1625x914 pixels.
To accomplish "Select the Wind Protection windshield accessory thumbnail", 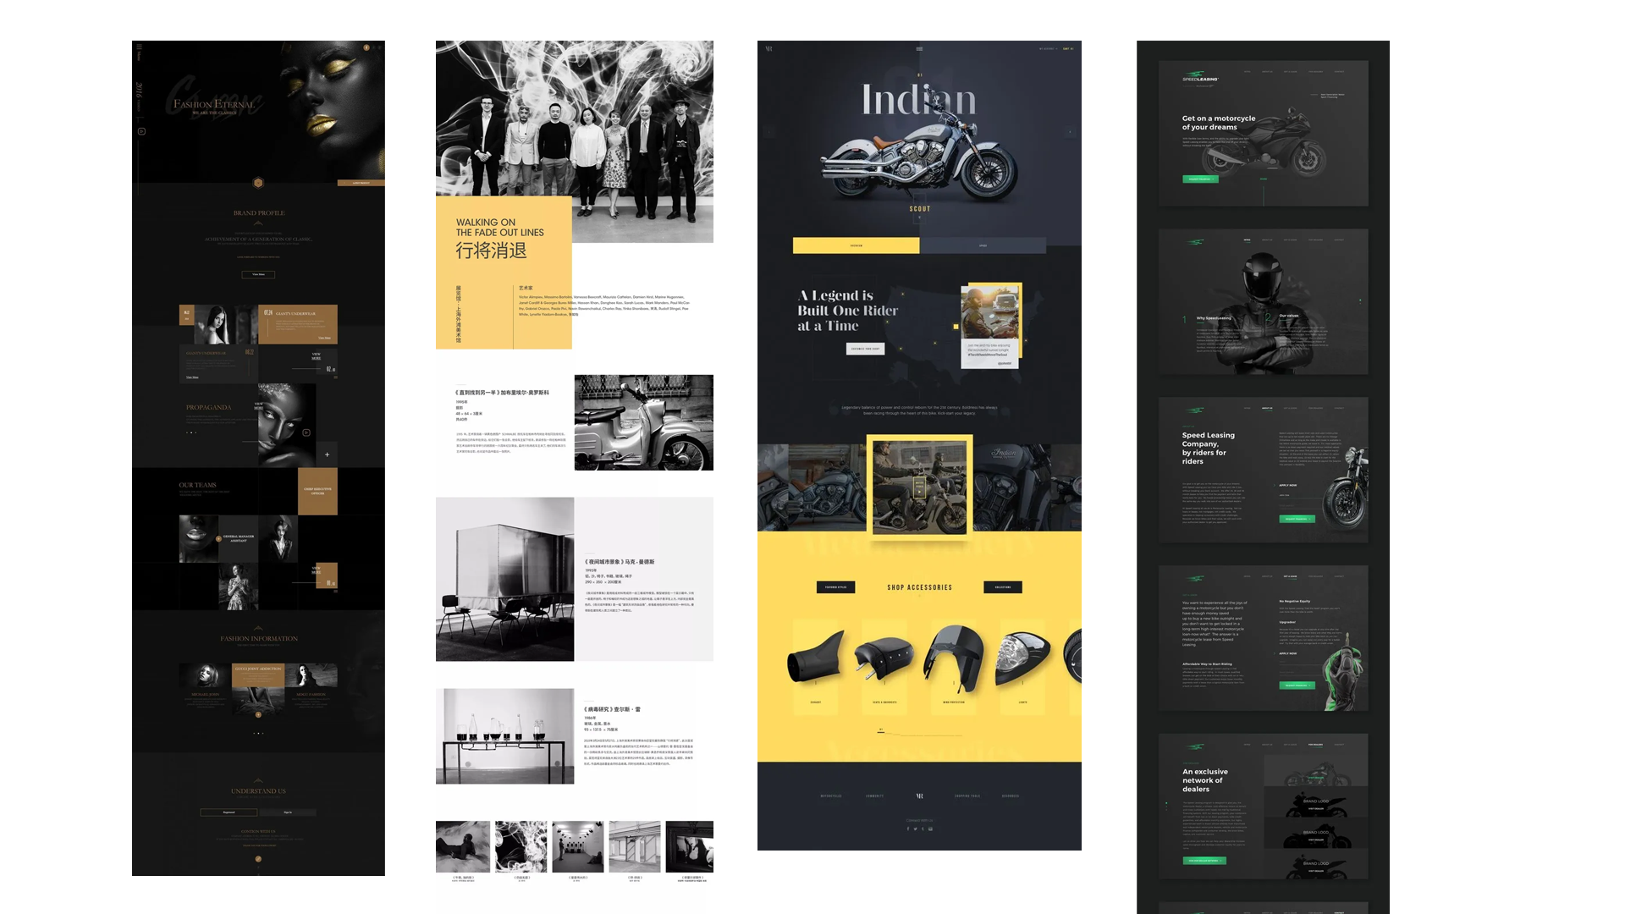I will click(954, 656).
